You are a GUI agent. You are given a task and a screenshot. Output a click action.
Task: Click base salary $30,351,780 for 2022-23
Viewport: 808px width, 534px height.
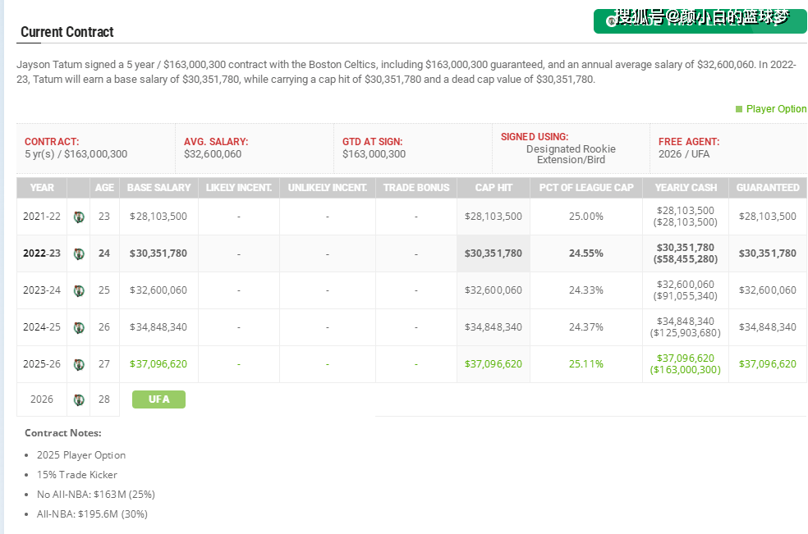pyautogui.click(x=158, y=253)
